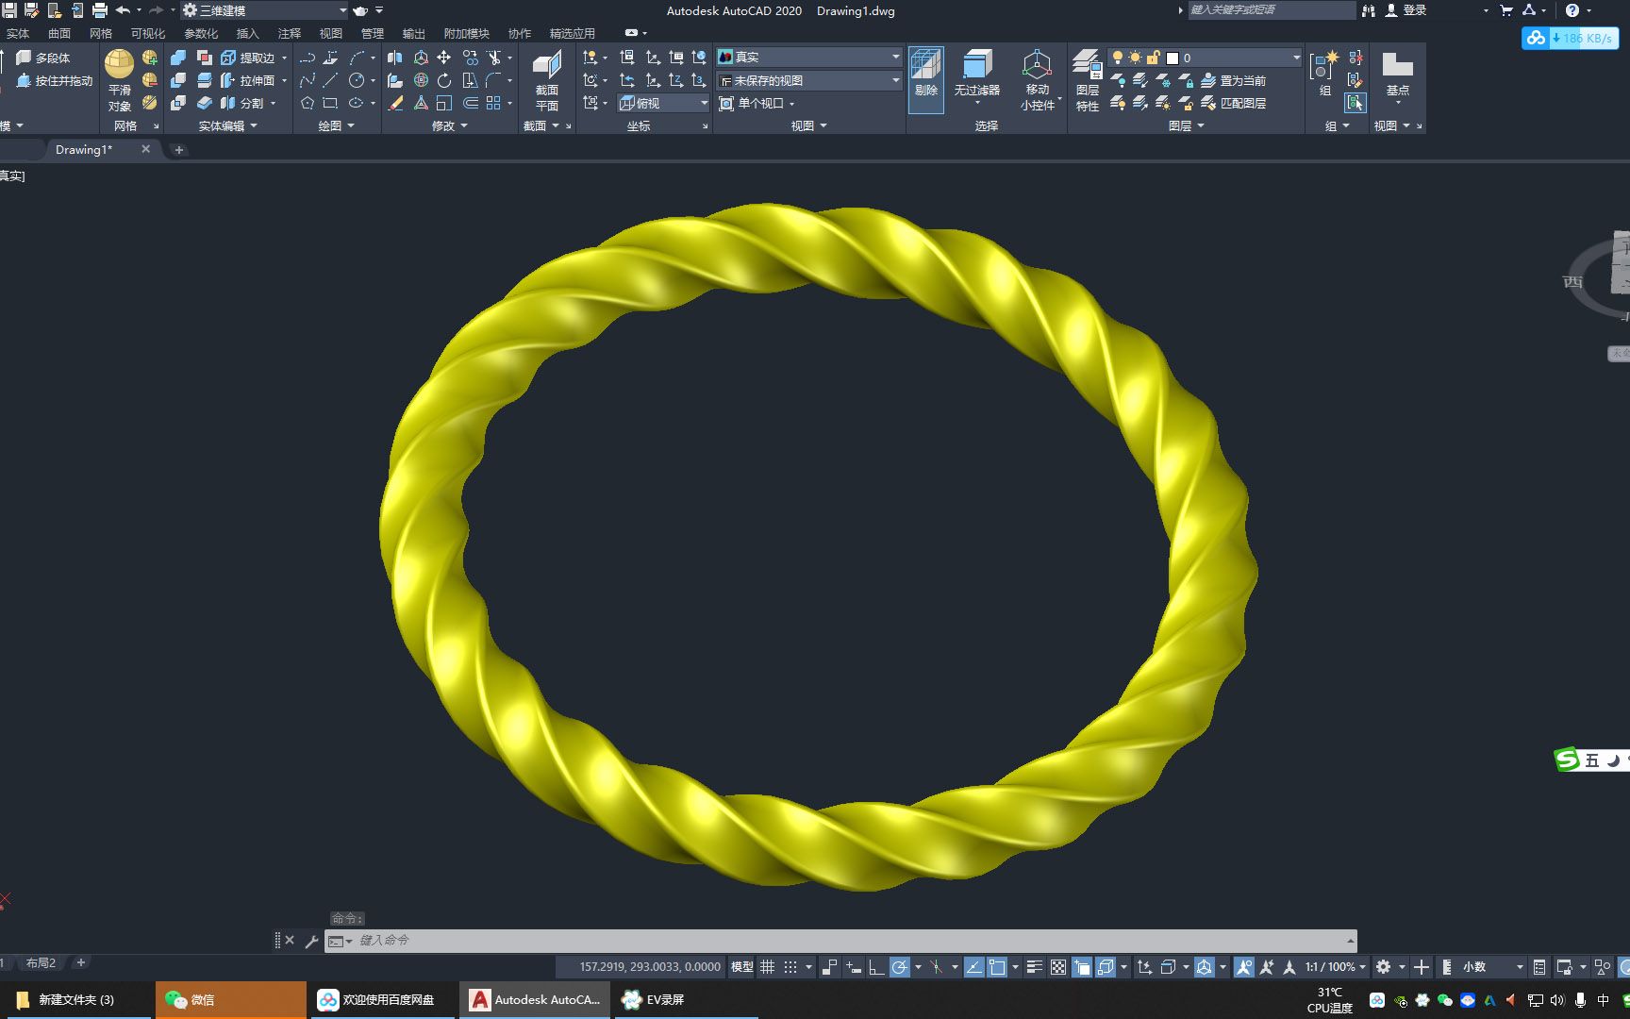The height and width of the screenshot is (1019, 1630).
Task: Select the Line tool in Draw panel
Action: (330, 80)
